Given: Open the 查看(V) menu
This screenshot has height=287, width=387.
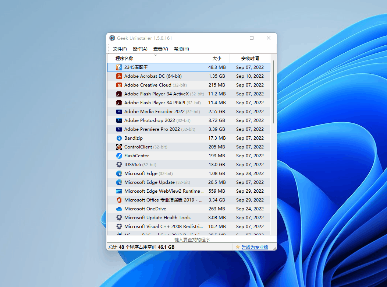Looking at the screenshot, I should (160, 49).
